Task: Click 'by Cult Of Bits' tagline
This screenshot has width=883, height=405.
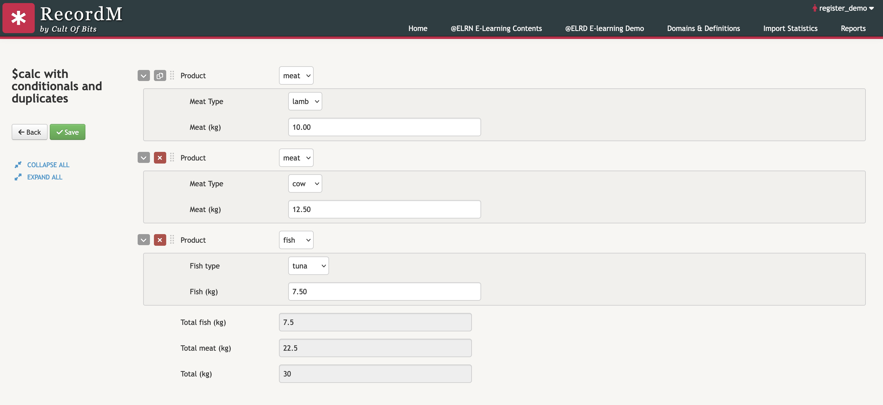Action: (68, 29)
